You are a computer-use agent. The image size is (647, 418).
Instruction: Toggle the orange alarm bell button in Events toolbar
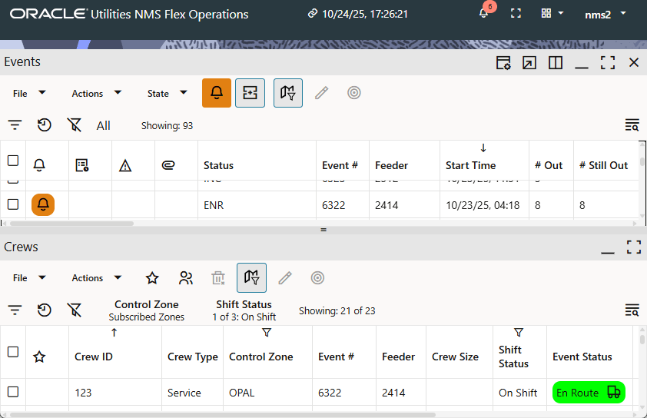(217, 93)
